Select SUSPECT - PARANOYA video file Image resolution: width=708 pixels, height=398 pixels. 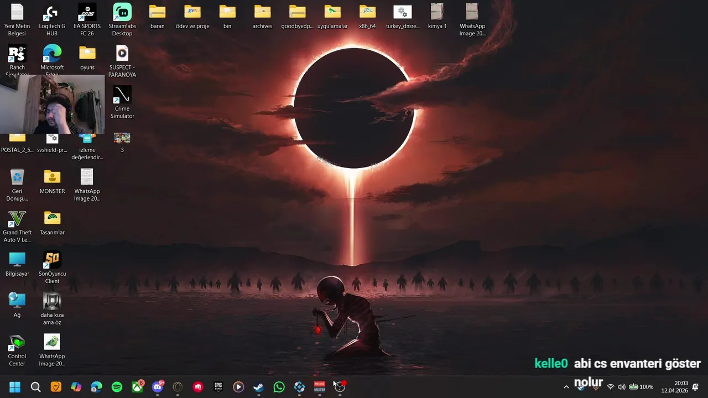[x=122, y=61]
